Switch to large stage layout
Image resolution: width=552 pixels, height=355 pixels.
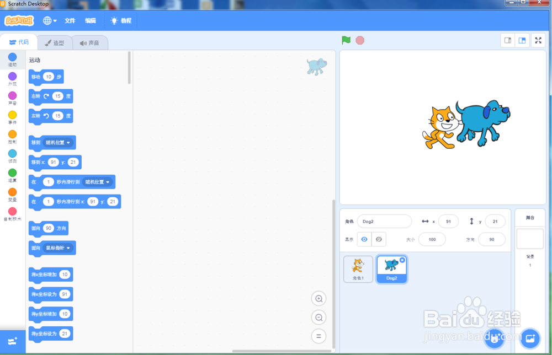[522, 40]
